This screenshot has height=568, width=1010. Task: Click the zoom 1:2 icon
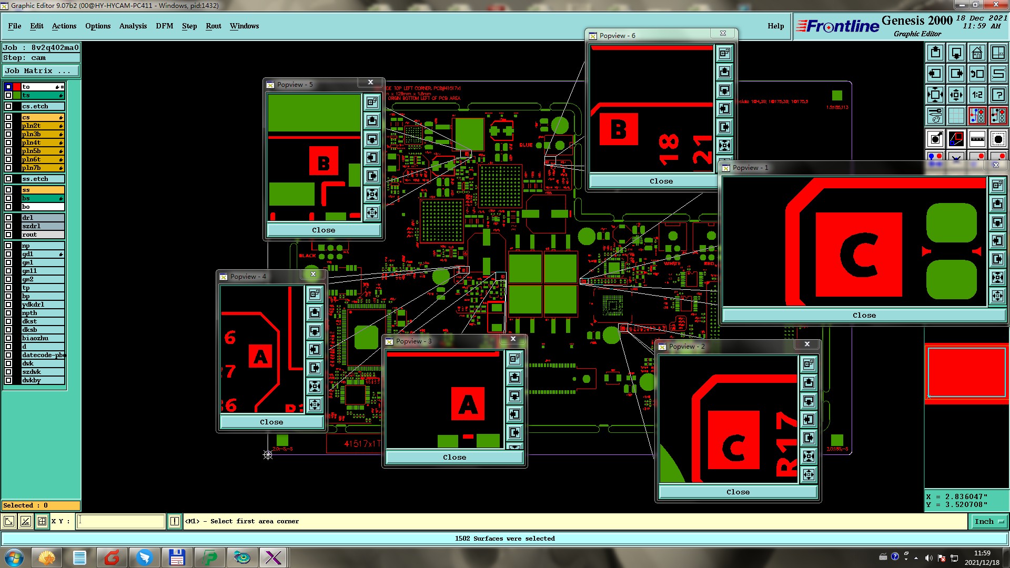tap(977, 95)
